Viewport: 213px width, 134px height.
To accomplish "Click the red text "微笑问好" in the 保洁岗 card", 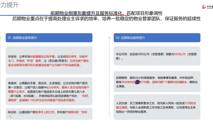I will coord(74,112).
